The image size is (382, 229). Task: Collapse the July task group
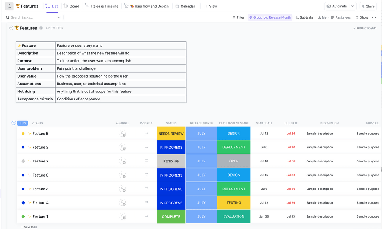[x=14, y=123]
